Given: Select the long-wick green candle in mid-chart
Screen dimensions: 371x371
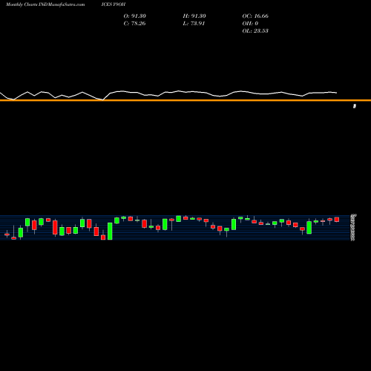Looking at the screenshot, I should (x=171, y=224).
